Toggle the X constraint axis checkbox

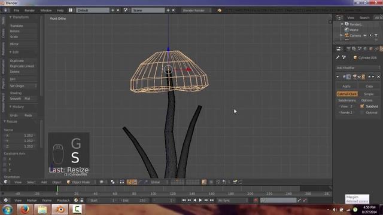5,159
